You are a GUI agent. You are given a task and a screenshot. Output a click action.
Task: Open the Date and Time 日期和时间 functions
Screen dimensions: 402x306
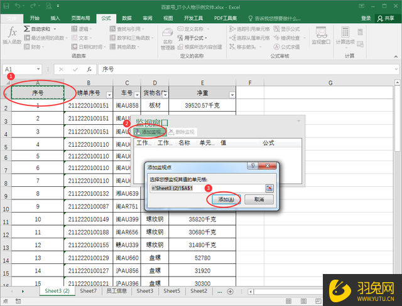89,47
